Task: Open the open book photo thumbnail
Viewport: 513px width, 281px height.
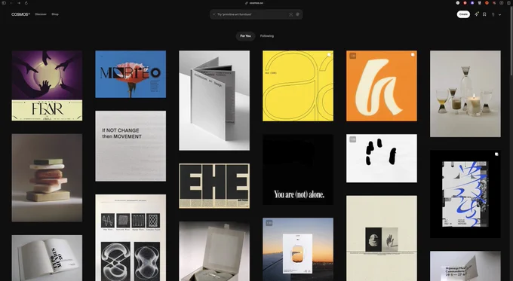Action: point(47,258)
